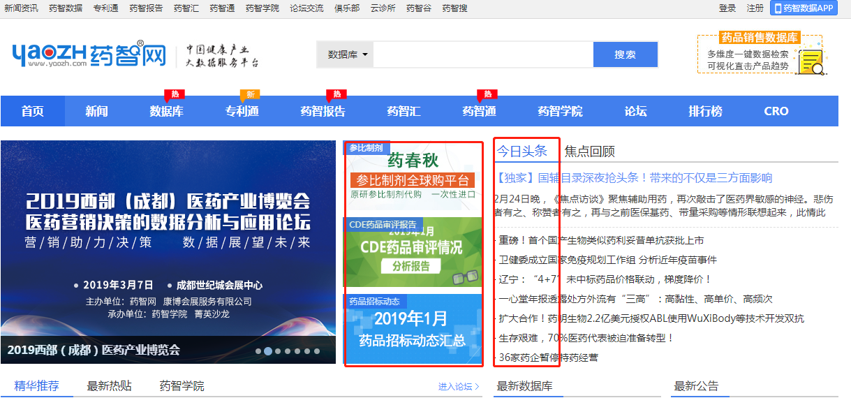Viewport: 851px width, 398px height.
Task: Open news 70%医药代表被迫准备转型
Action: pos(586,338)
